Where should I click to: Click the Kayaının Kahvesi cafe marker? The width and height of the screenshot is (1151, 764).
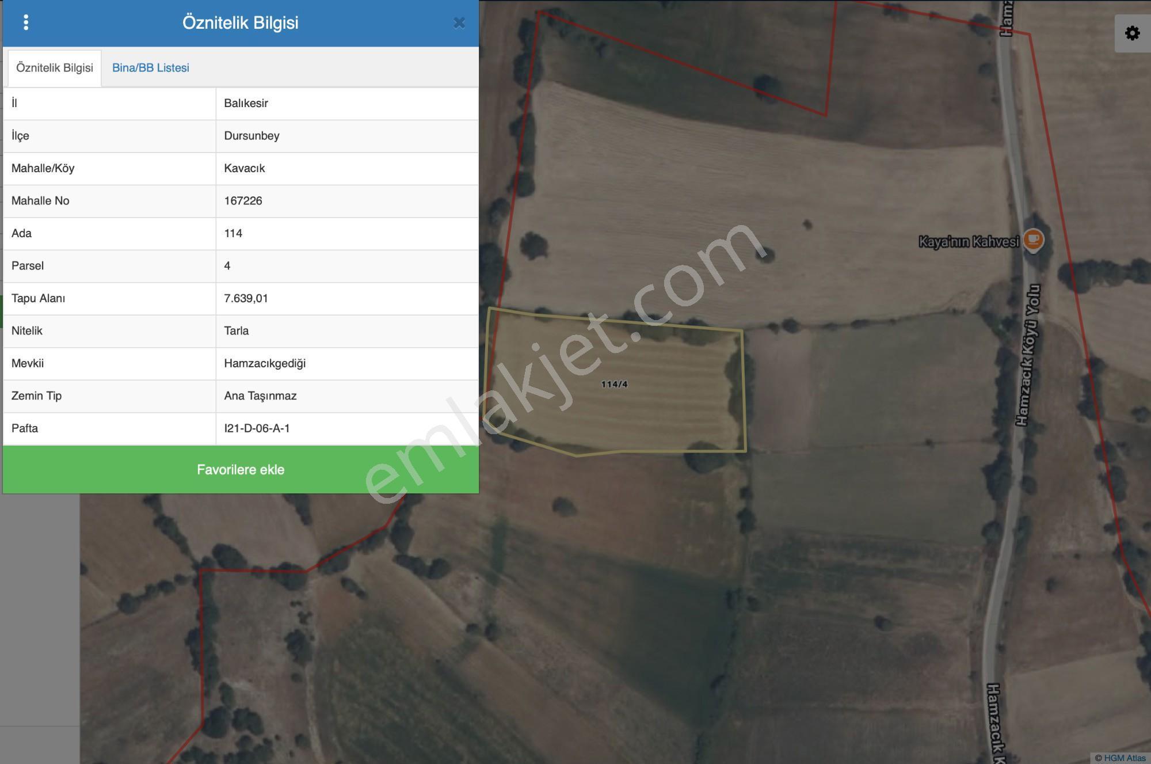(1034, 240)
